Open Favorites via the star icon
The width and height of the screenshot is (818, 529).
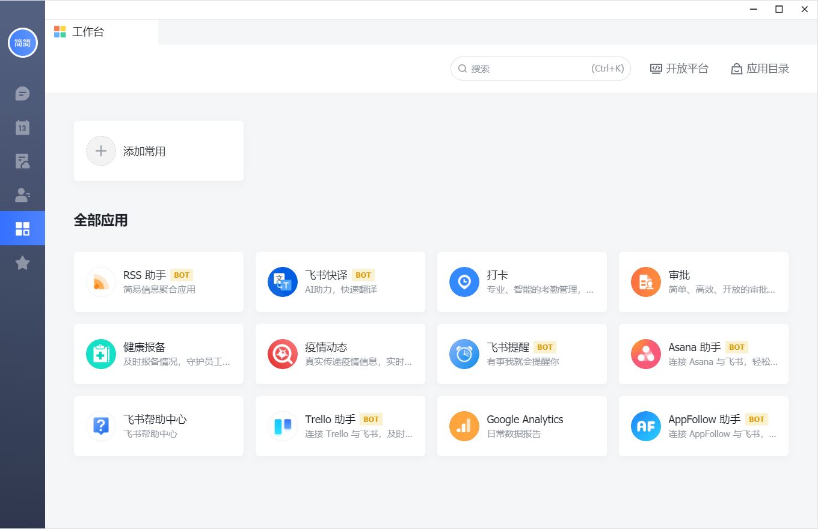(x=22, y=262)
